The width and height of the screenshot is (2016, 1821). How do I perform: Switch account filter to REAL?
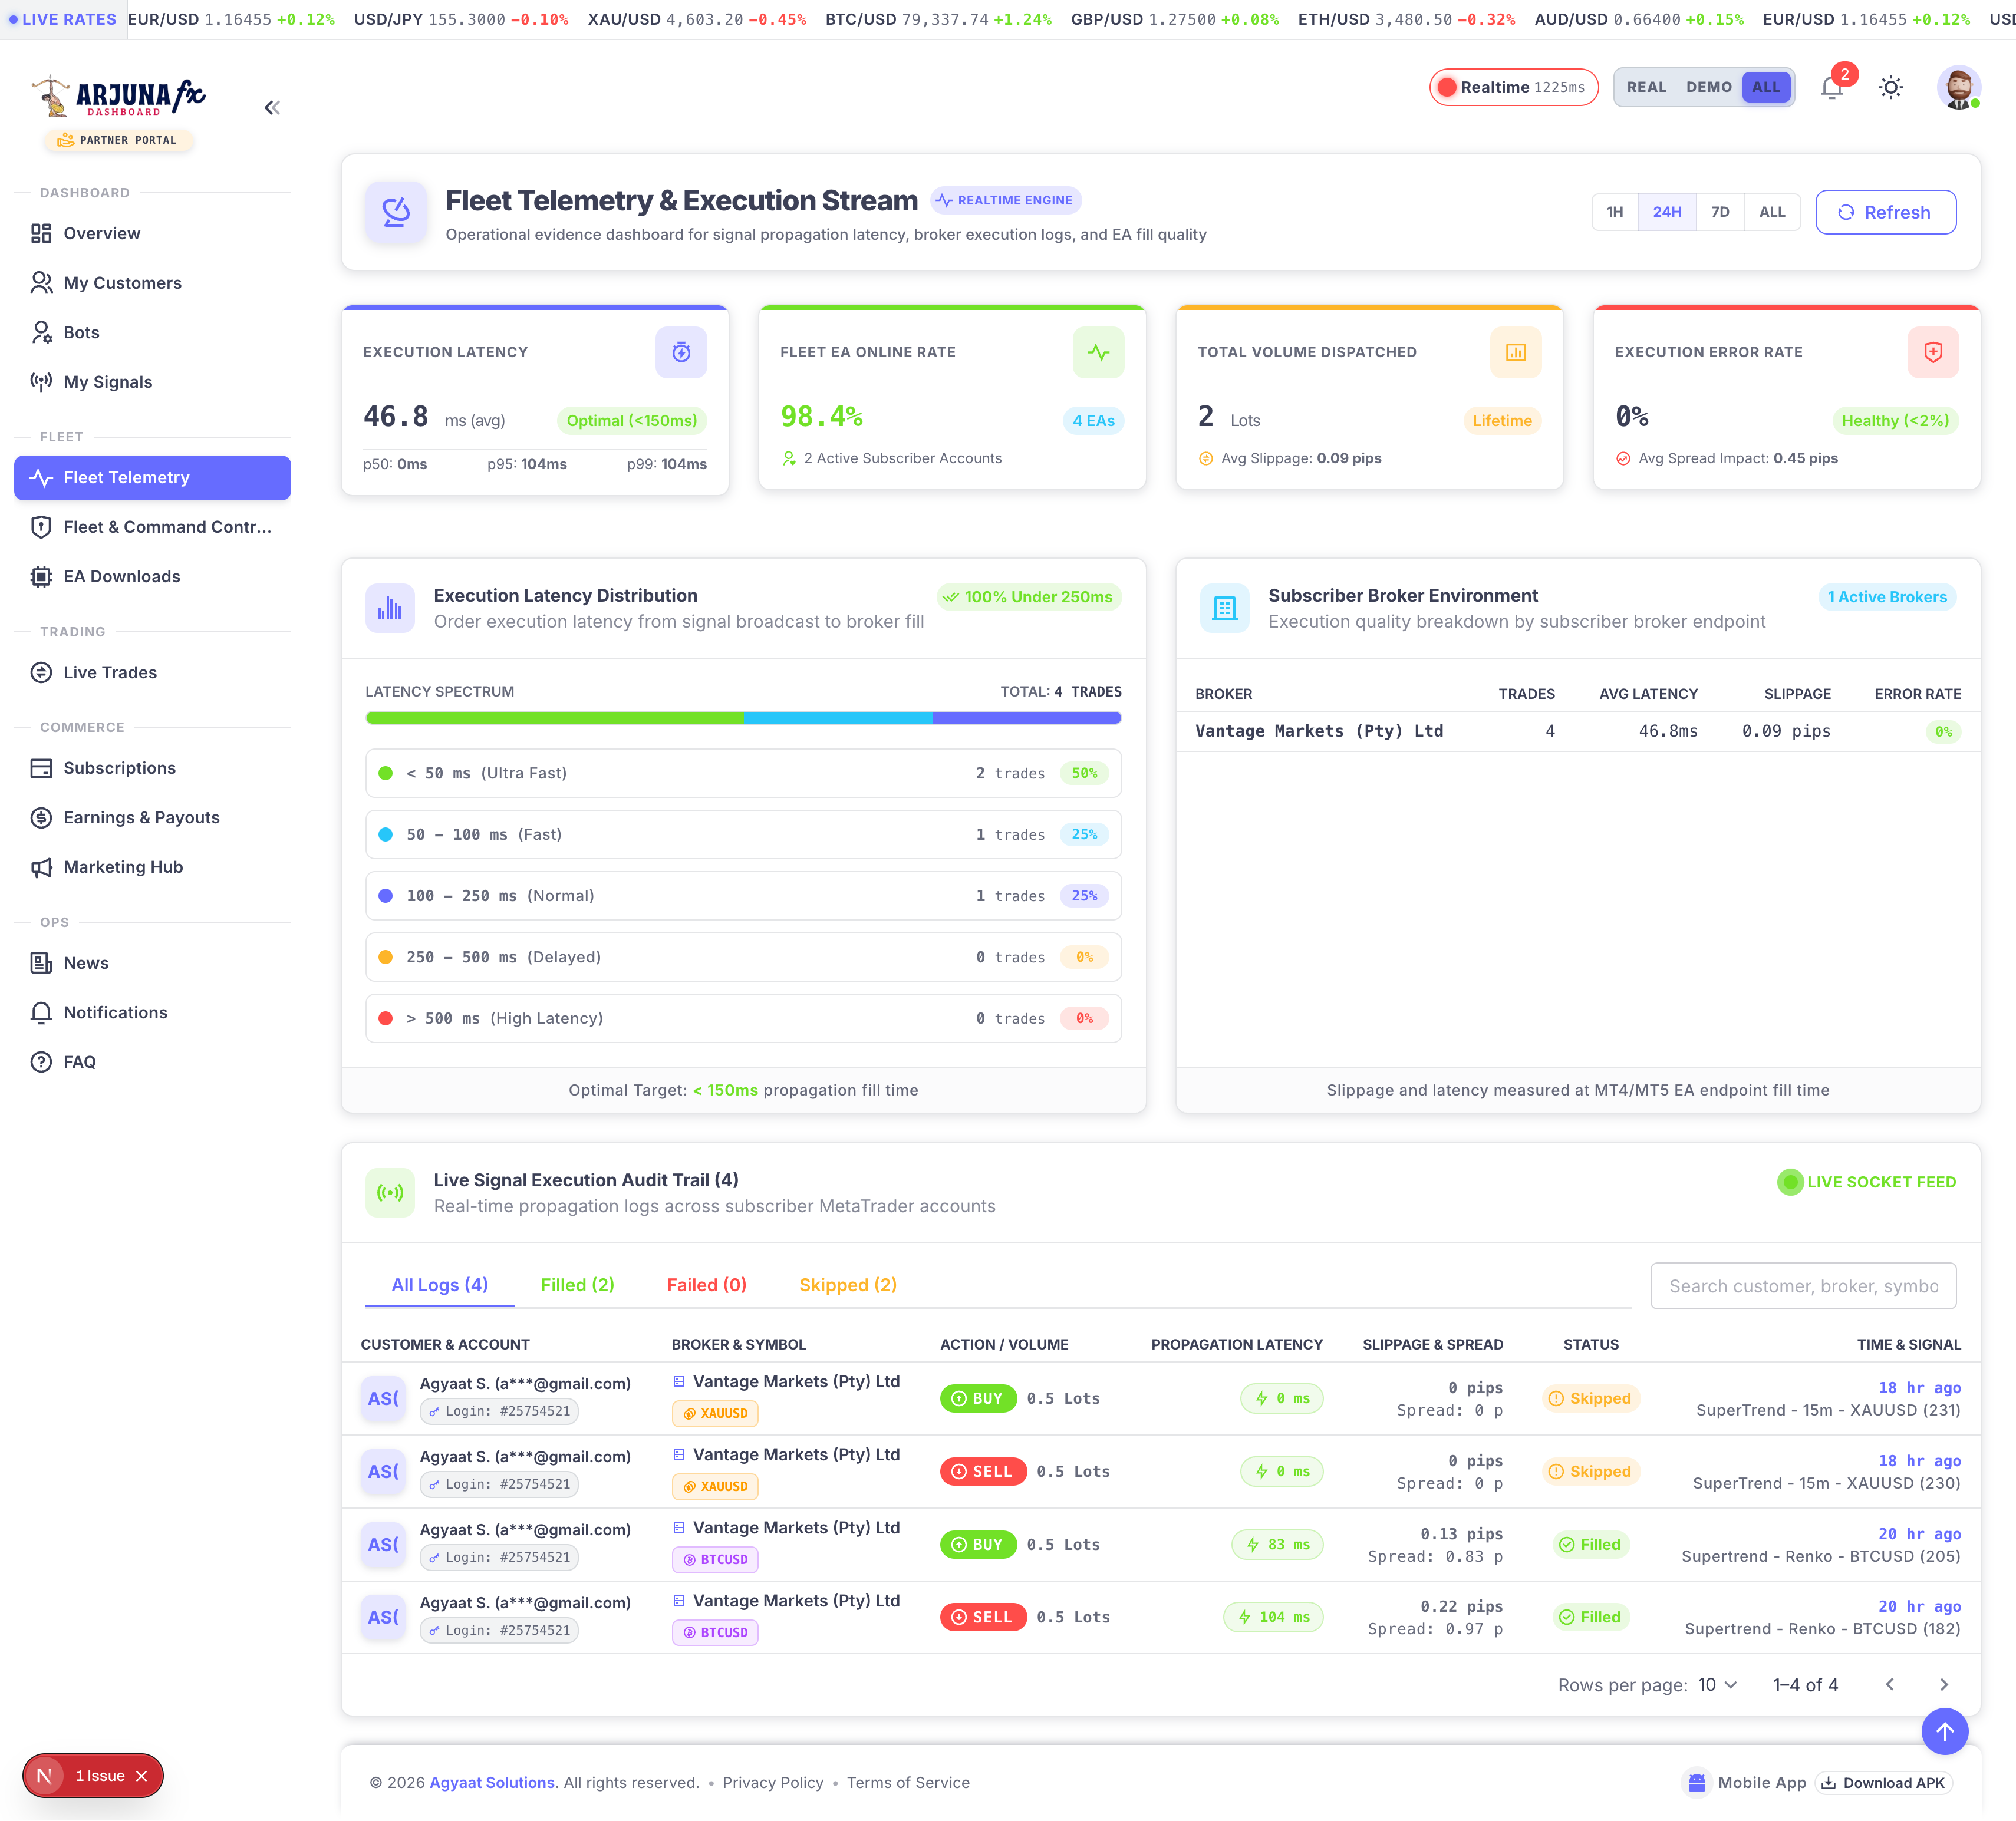[1646, 87]
